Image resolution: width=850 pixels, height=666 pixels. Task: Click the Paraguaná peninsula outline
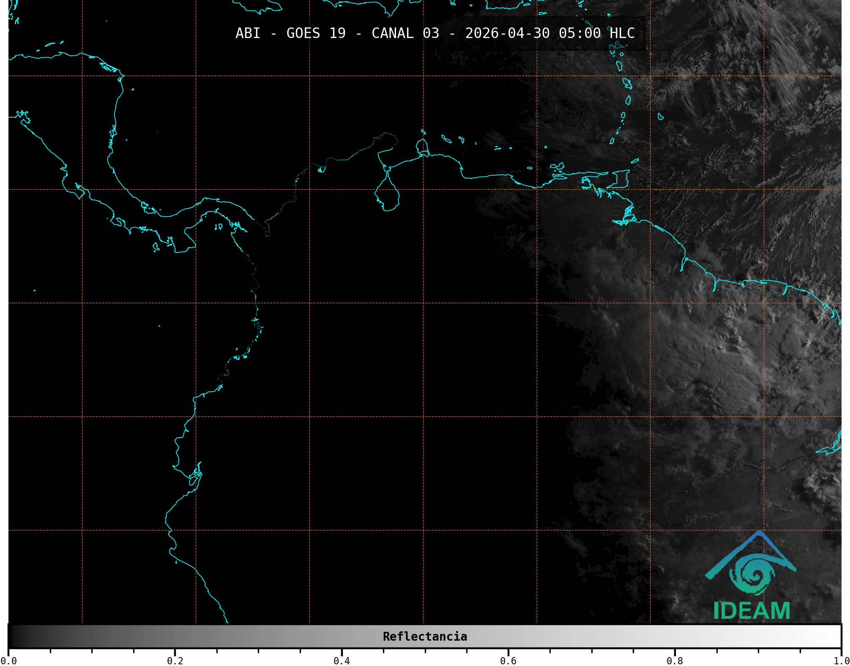tap(423, 147)
